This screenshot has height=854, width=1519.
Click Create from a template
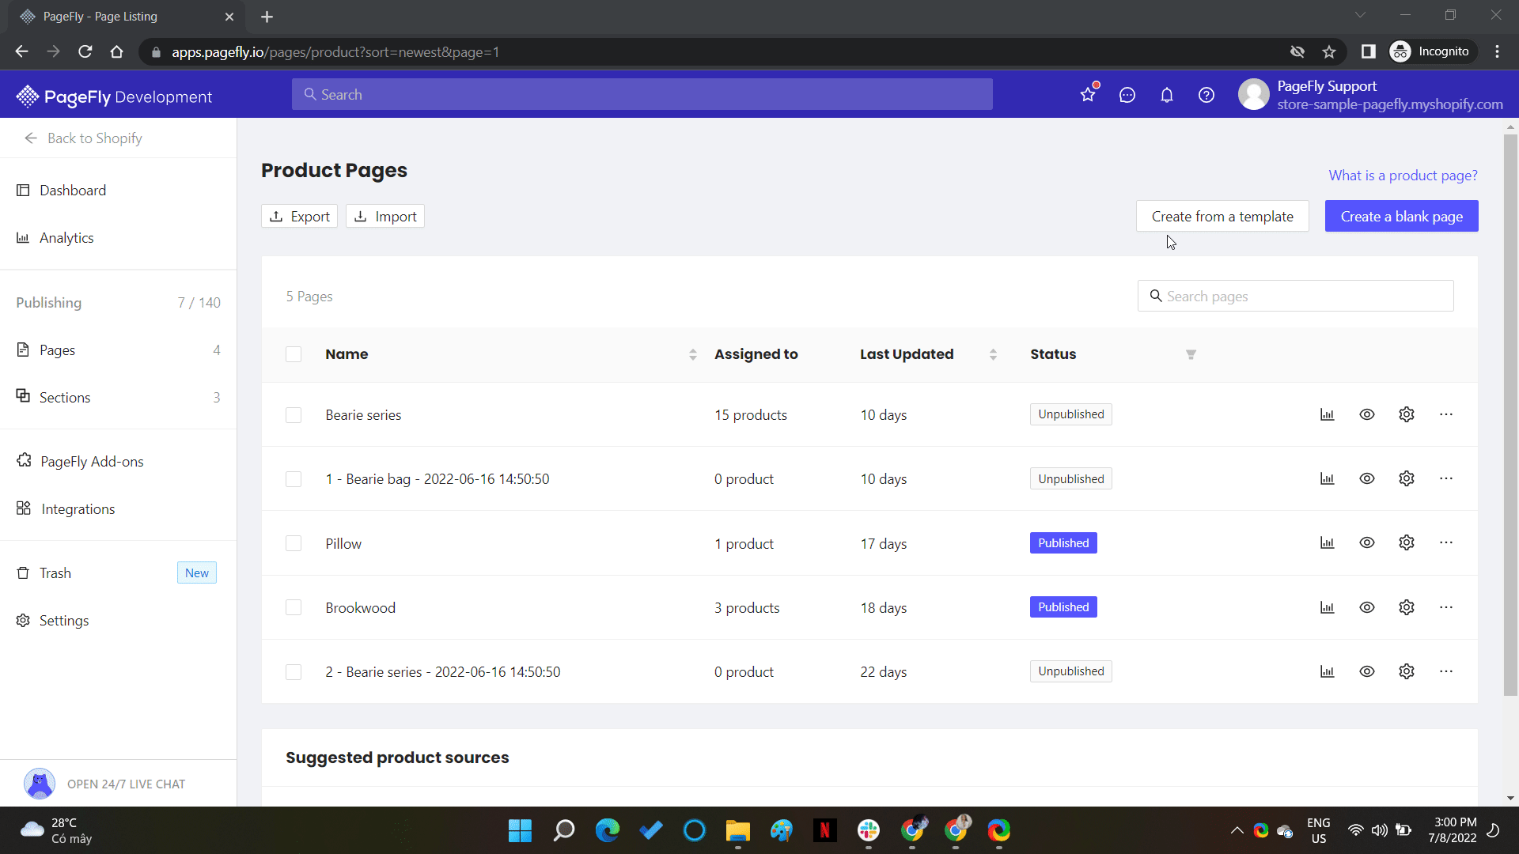(x=1222, y=217)
